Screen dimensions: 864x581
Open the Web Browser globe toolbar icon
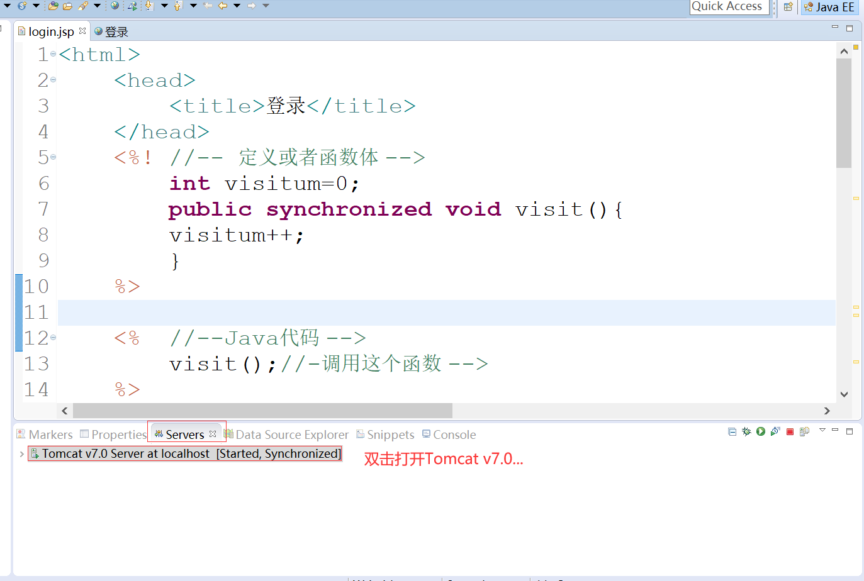(x=115, y=6)
